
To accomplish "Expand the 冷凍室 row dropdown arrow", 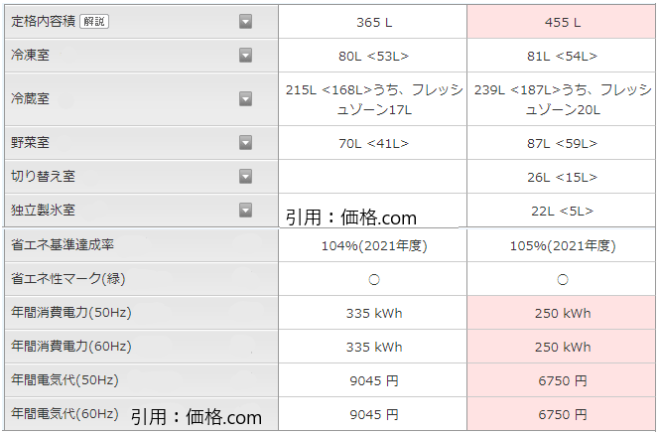I will 245,56.
